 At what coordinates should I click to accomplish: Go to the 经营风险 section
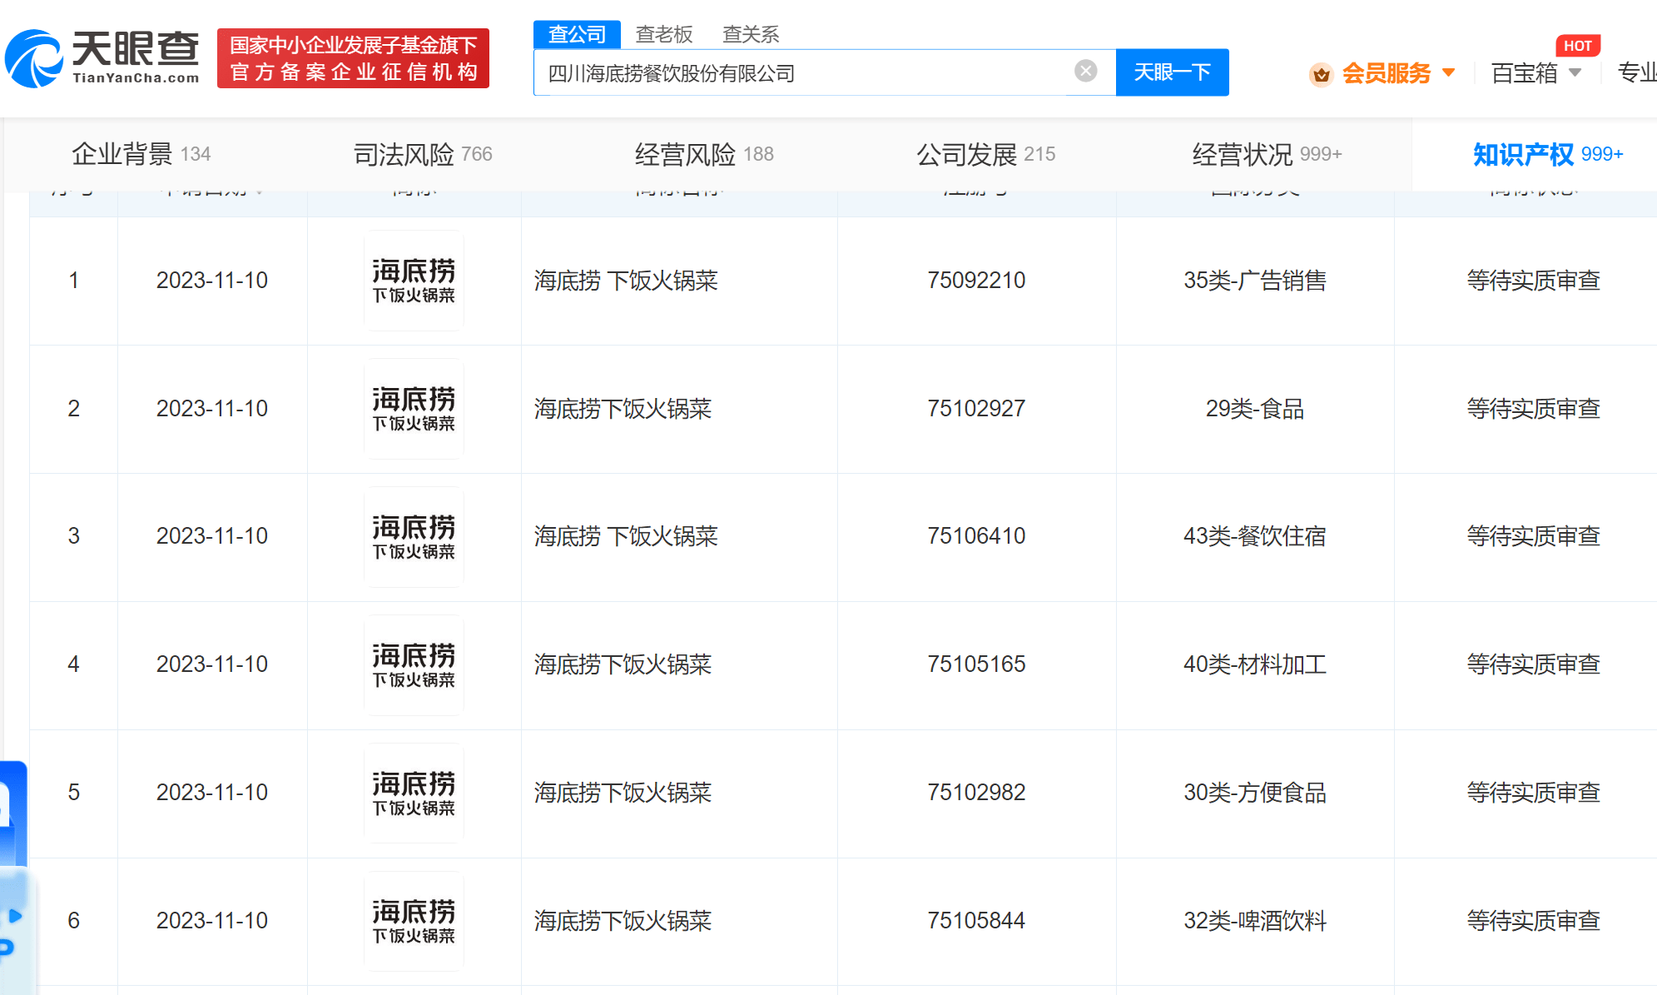coord(703,154)
